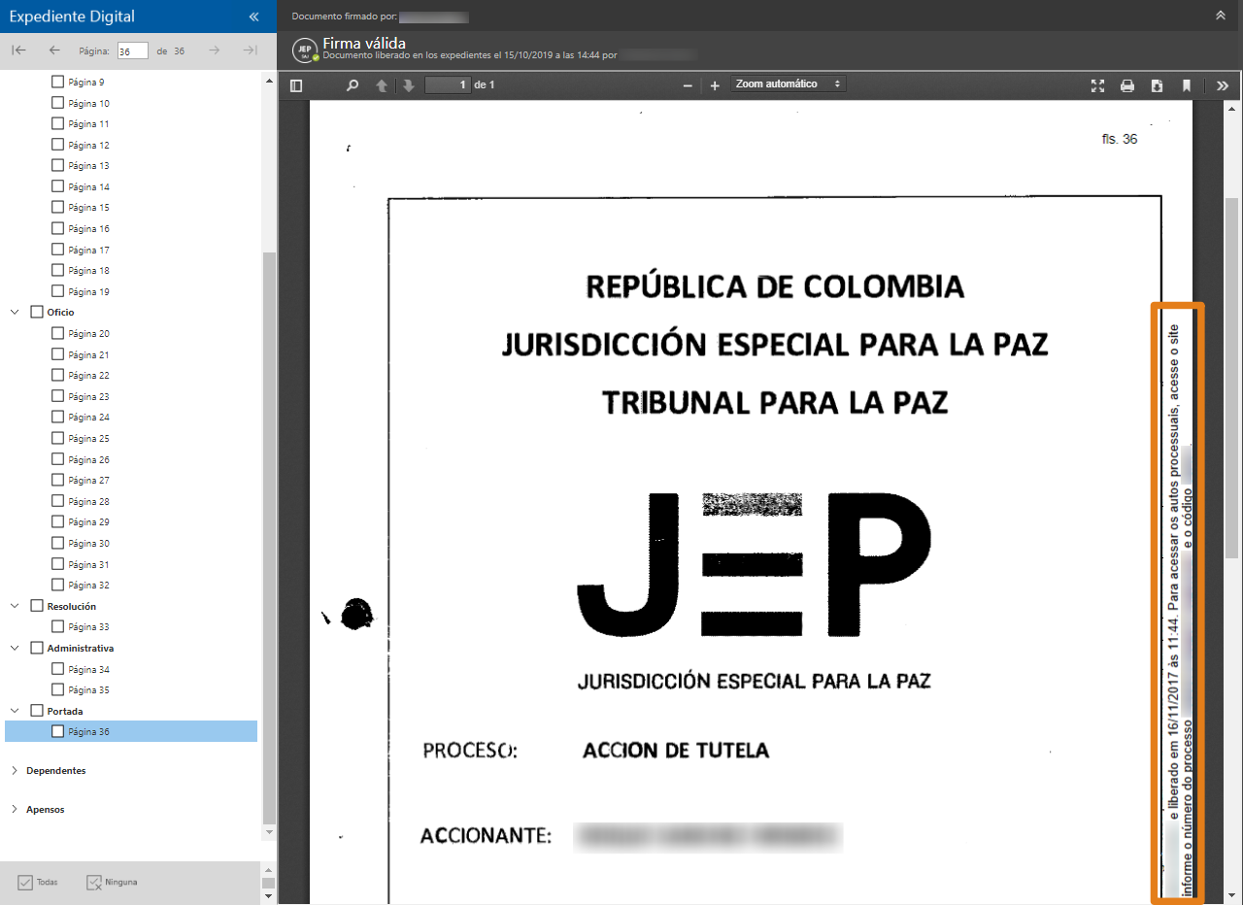Click the JEP signature badge icon
This screenshot has width=1243, height=905.
(x=305, y=50)
